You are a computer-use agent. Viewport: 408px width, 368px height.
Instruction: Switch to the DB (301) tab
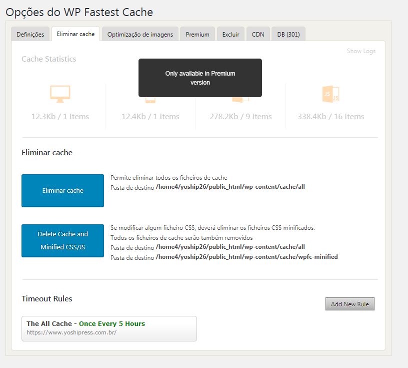[288, 34]
